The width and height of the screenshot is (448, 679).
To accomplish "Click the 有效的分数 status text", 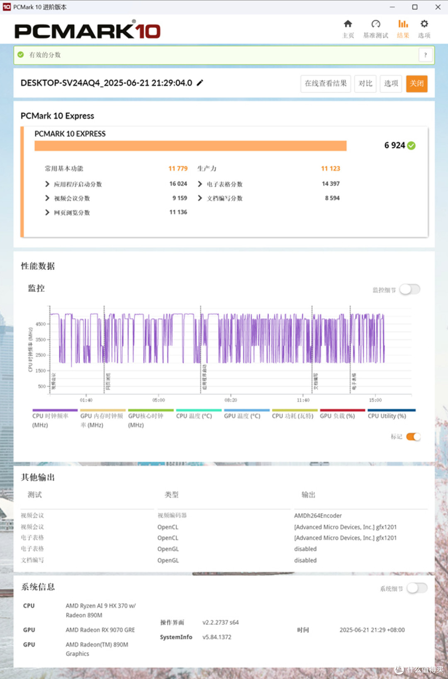I will tap(45, 55).
